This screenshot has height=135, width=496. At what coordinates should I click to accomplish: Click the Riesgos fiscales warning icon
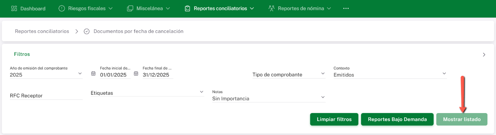pyautogui.click(x=62, y=8)
